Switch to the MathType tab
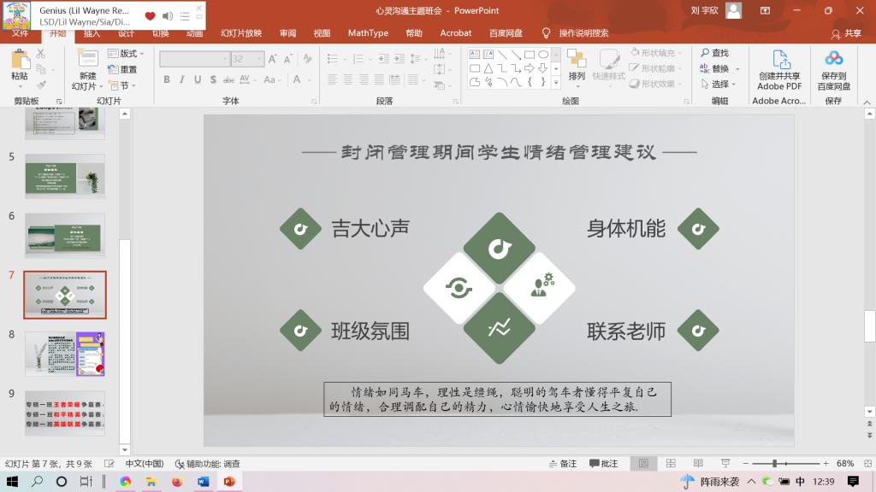This screenshot has height=492, width=876. coord(368,33)
